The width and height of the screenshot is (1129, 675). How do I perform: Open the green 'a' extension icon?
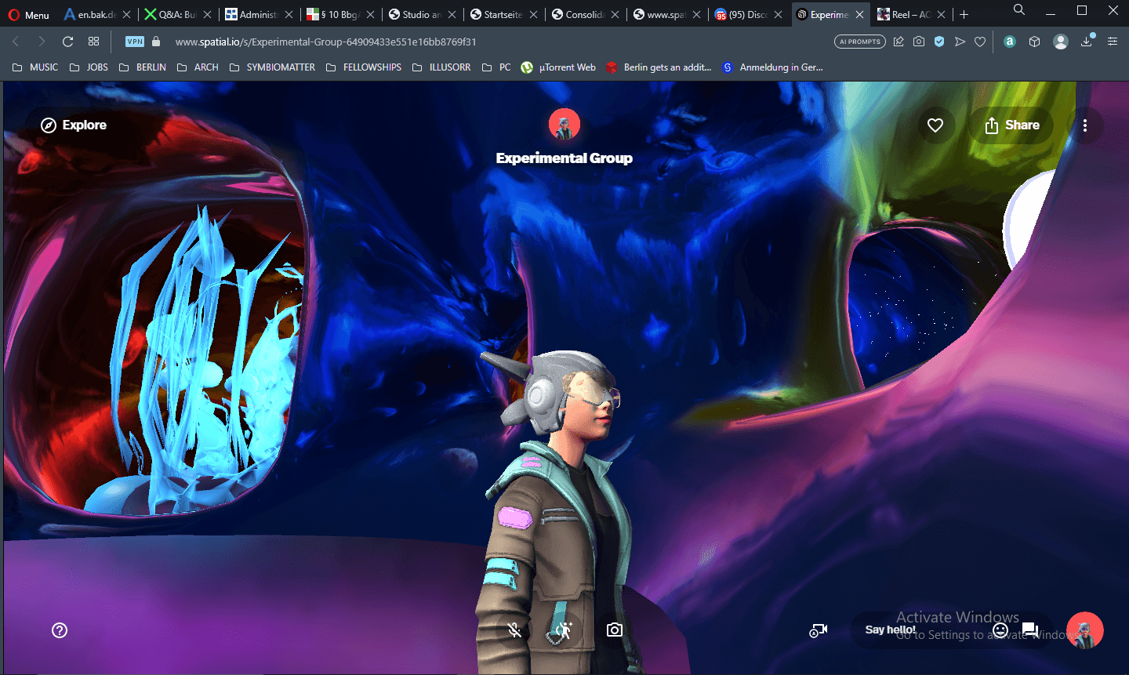click(x=1010, y=42)
